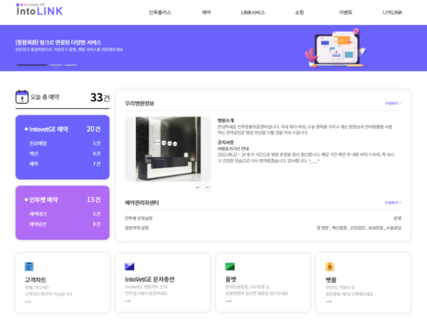
Task: Open the LINK서비스 menu
Action: coord(252,13)
